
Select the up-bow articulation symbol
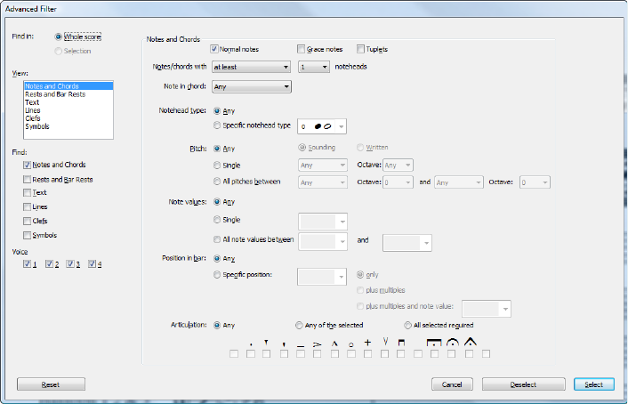pyautogui.click(x=385, y=342)
